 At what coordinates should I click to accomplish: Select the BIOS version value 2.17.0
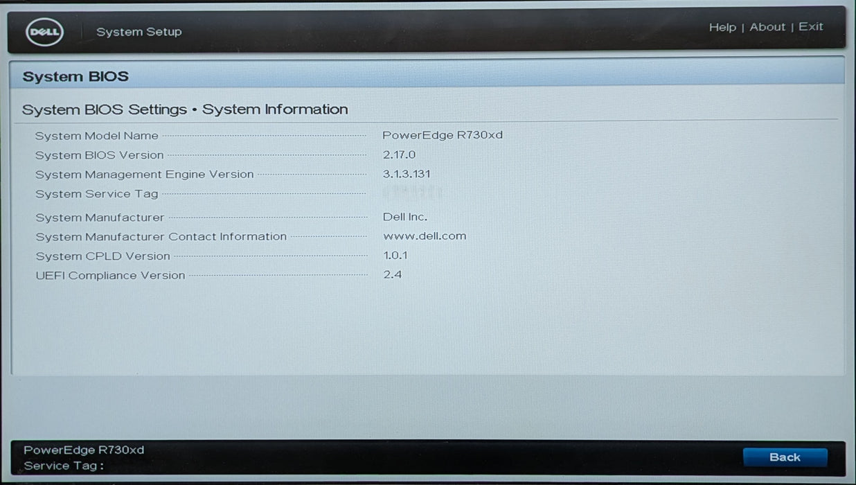pyautogui.click(x=399, y=155)
